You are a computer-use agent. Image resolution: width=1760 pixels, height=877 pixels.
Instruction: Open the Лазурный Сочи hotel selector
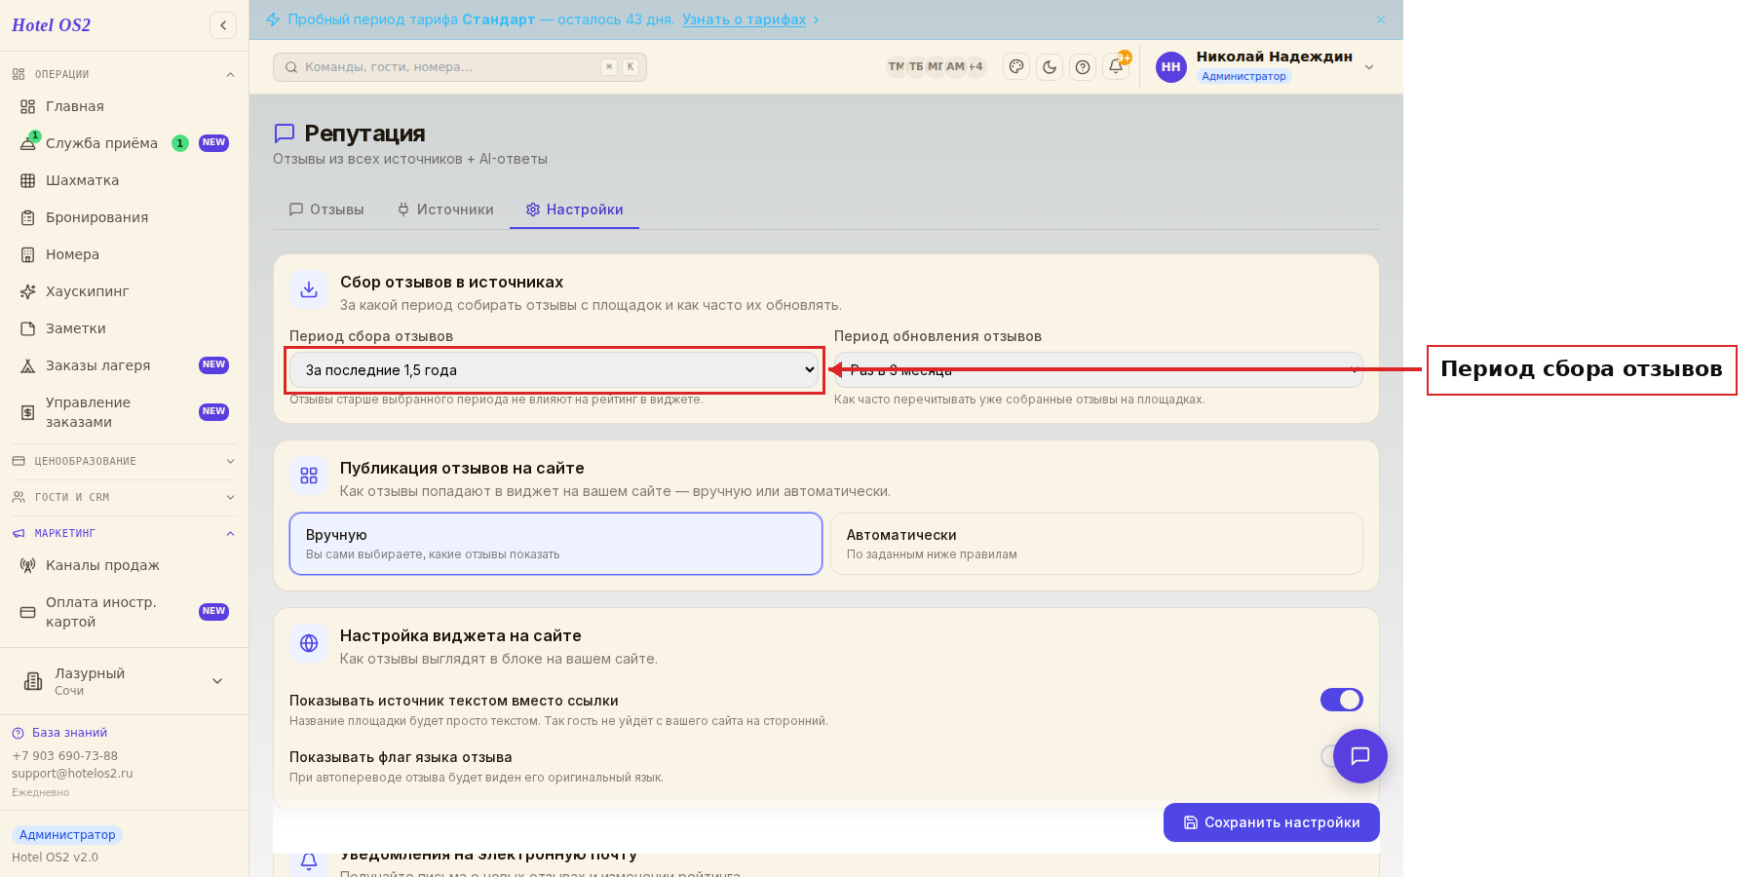tap(124, 681)
